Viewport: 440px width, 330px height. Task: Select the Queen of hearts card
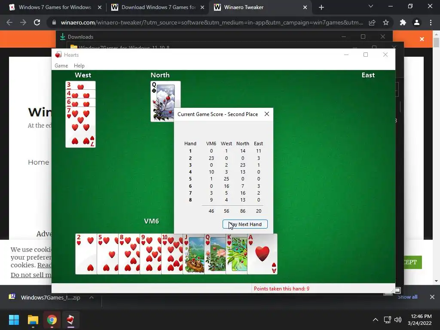pyautogui.click(x=215, y=254)
